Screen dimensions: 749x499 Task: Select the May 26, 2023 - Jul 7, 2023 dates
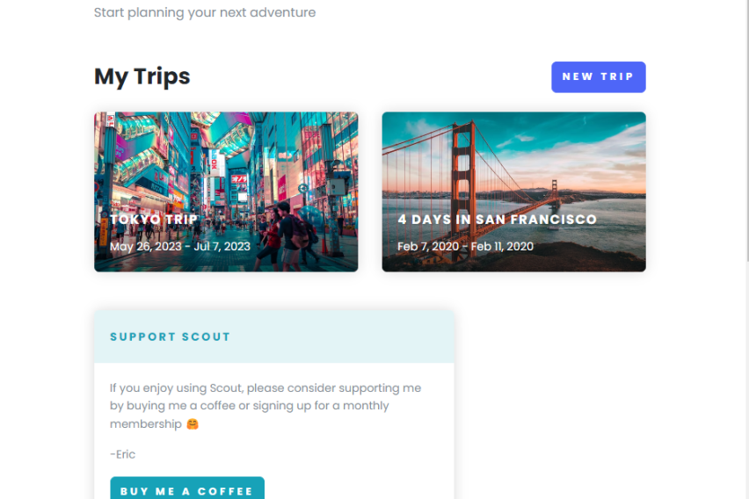coord(180,247)
